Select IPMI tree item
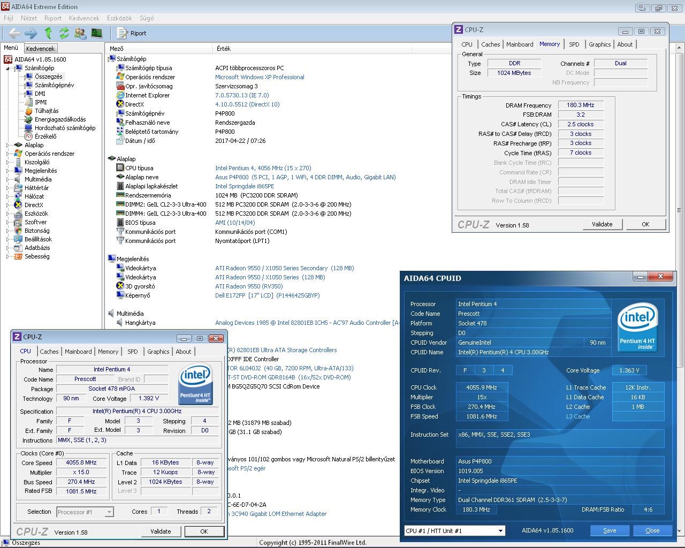The height and width of the screenshot is (548, 685). [x=41, y=102]
